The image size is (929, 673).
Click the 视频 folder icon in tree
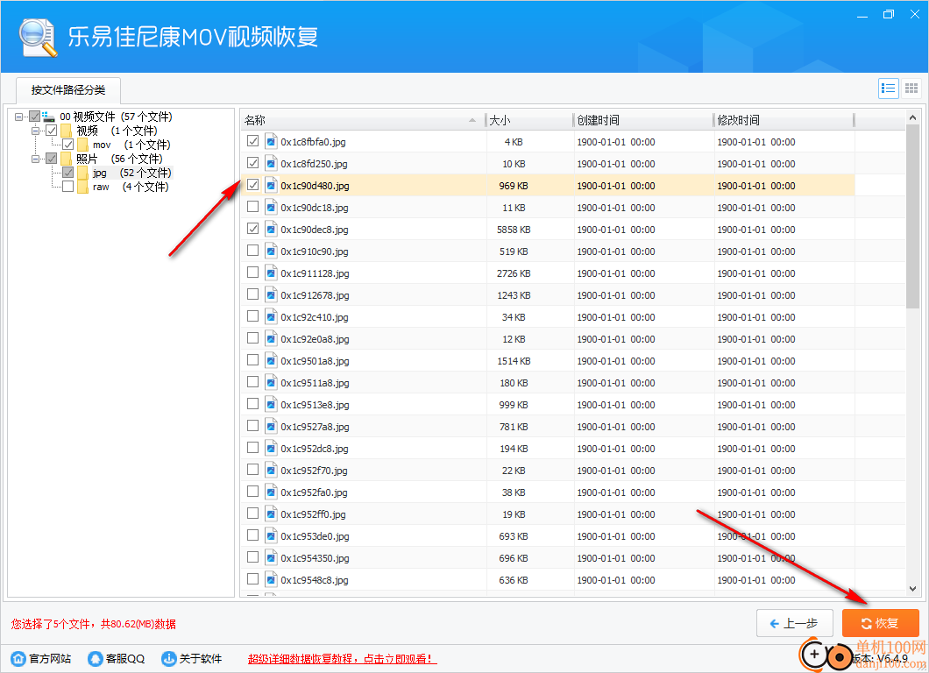[67, 131]
